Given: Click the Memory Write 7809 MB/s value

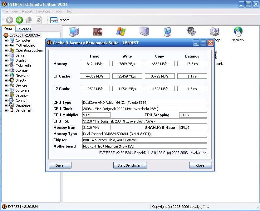Looking at the screenshot, I should (127, 64).
